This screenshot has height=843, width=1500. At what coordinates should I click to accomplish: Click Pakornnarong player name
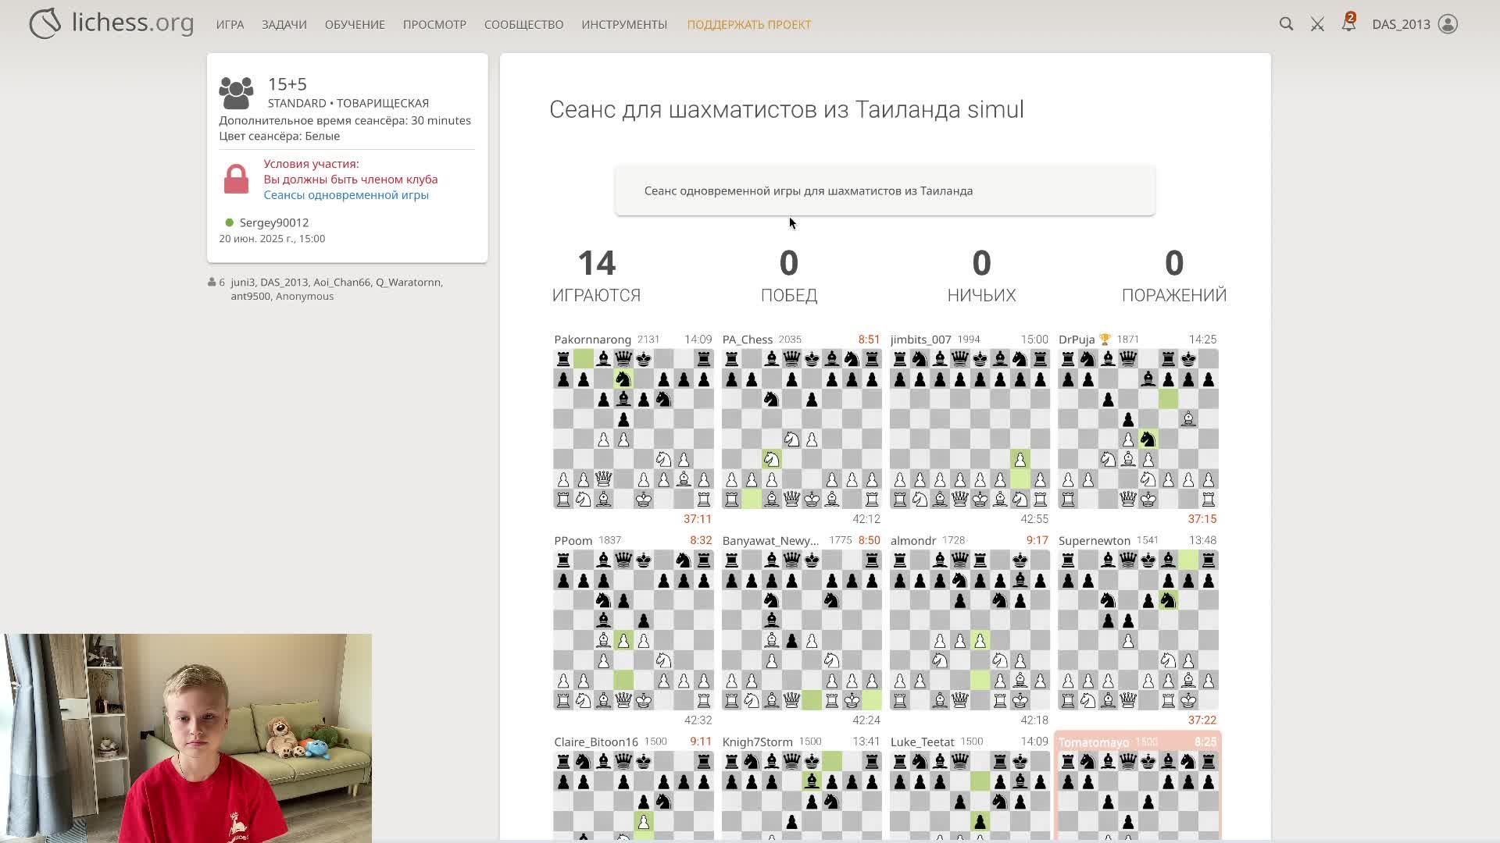click(592, 340)
